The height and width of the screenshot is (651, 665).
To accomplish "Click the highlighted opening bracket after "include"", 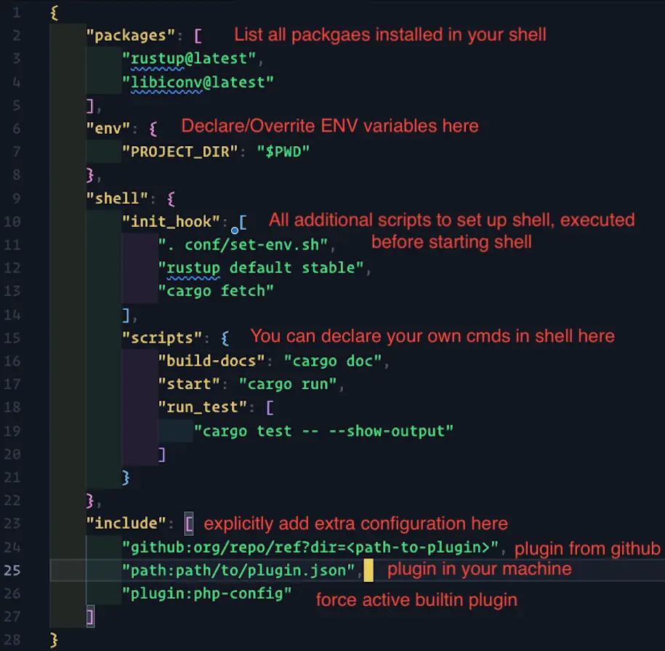I will (x=189, y=524).
